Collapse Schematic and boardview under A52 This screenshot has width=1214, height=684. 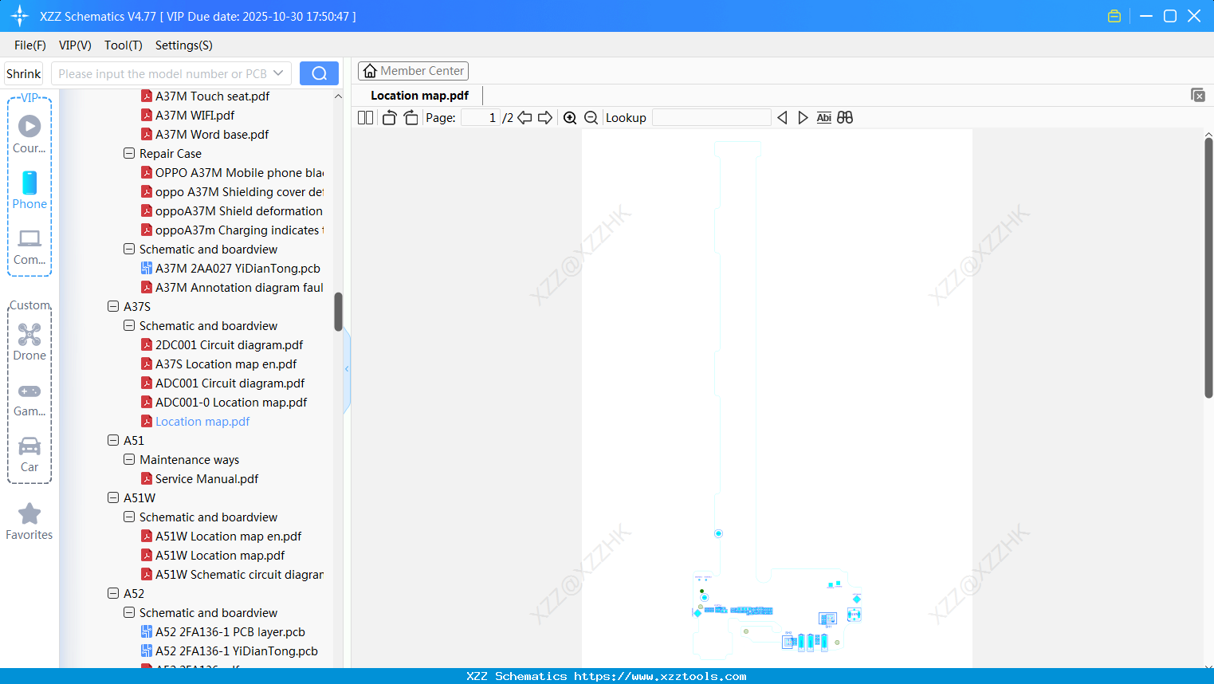[x=129, y=612]
